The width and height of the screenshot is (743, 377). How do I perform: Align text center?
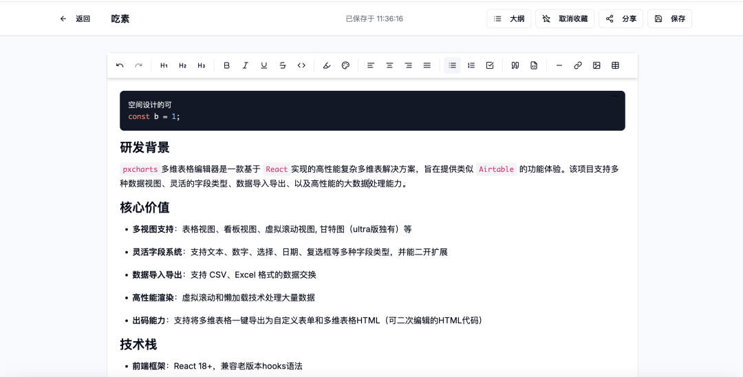pos(389,65)
